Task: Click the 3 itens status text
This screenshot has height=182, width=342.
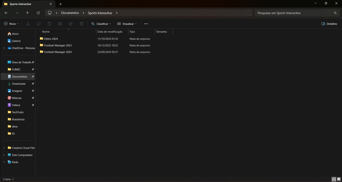Action: tap(7, 179)
